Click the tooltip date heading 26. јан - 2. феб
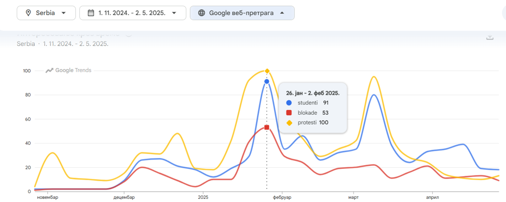This screenshot has height=202, width=506. point(313,92)
